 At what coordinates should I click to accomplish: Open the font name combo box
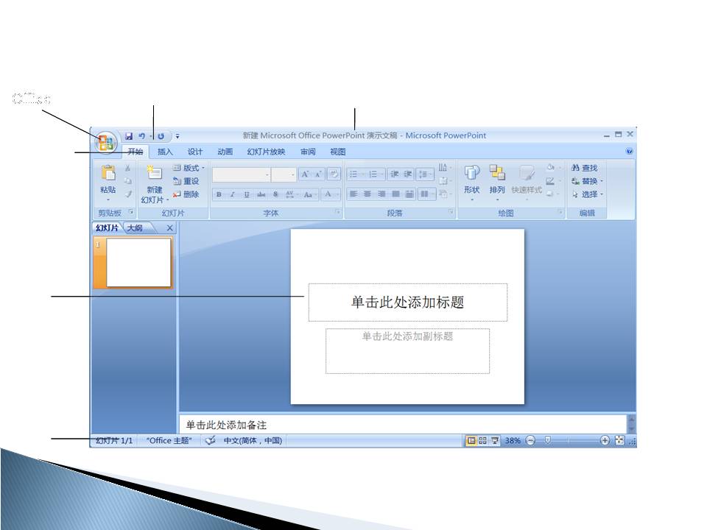pyautogui.click(x=242, y=174)
